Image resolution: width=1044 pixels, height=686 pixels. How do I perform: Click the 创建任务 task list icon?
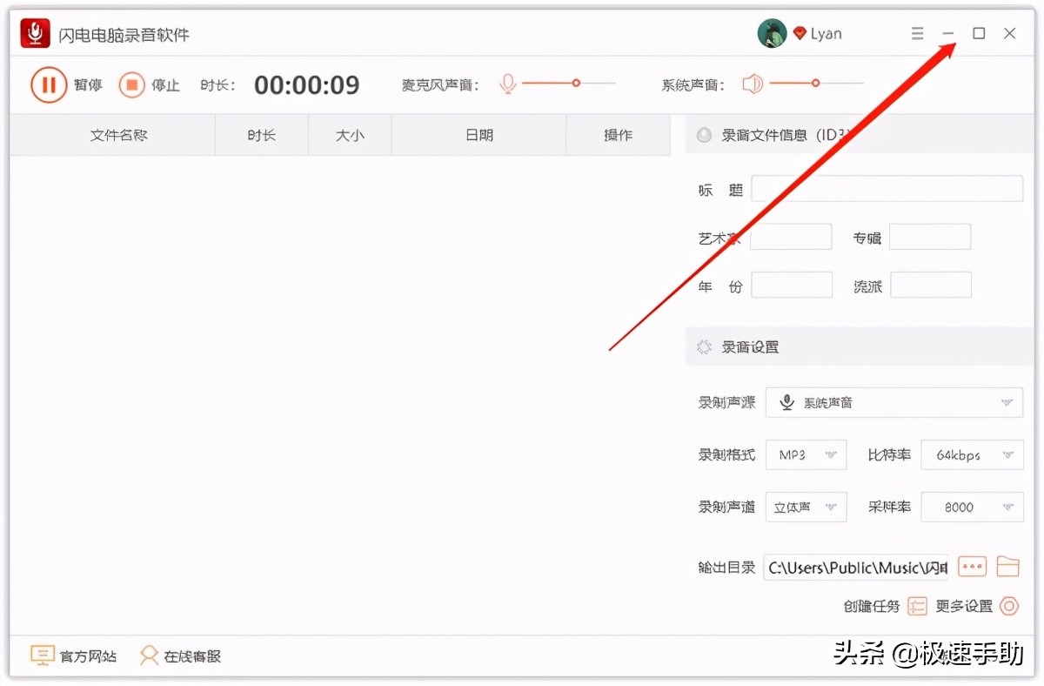pos(917,606)
